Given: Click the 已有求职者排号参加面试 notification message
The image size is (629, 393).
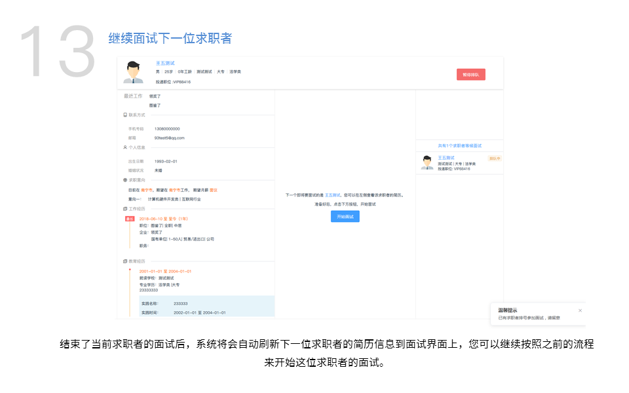Looking at the screenshot, I should (529, 318).
